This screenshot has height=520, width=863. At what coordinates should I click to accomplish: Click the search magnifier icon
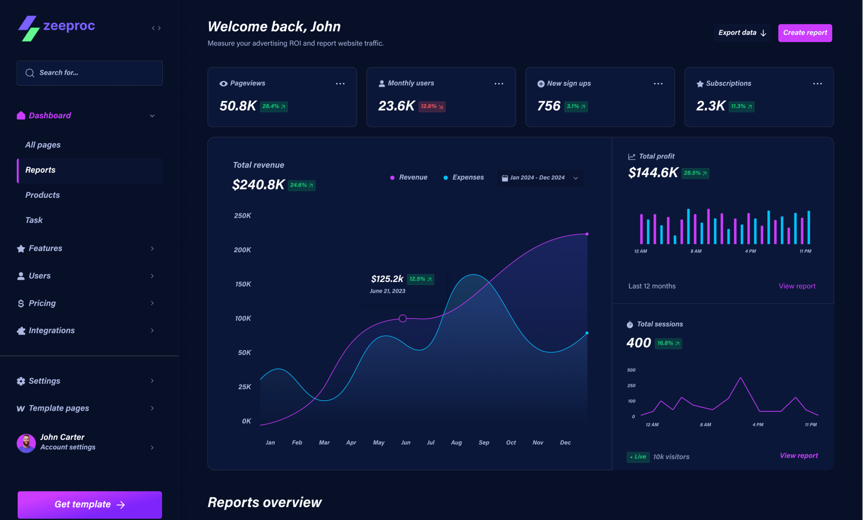[30, 73]
